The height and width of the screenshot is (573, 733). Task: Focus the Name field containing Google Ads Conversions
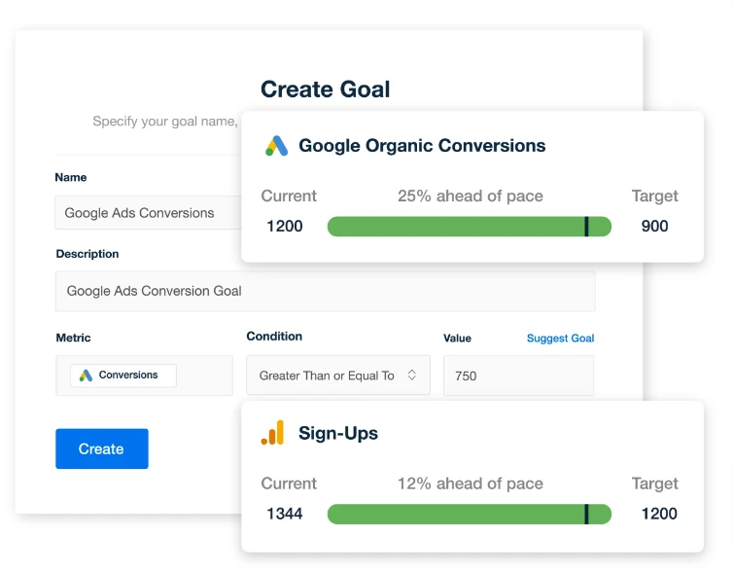148,213
